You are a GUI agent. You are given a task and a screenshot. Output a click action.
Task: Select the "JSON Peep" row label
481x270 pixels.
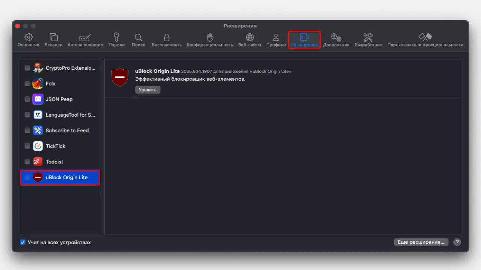(59, 99)
